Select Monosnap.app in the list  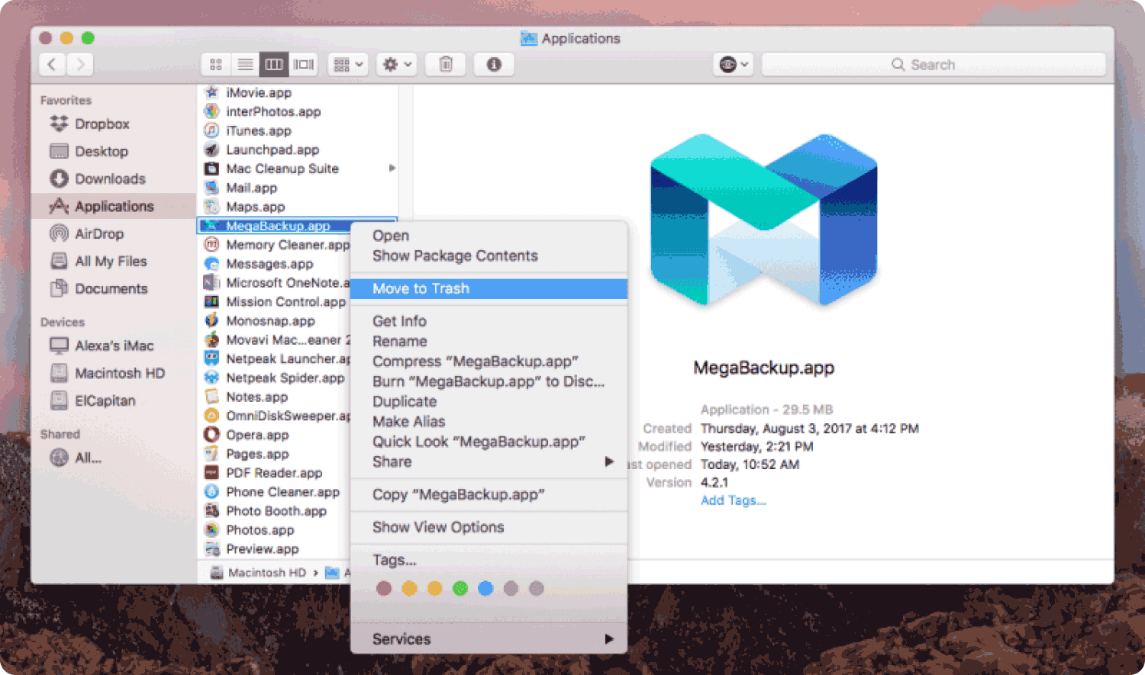coord(269,321)
